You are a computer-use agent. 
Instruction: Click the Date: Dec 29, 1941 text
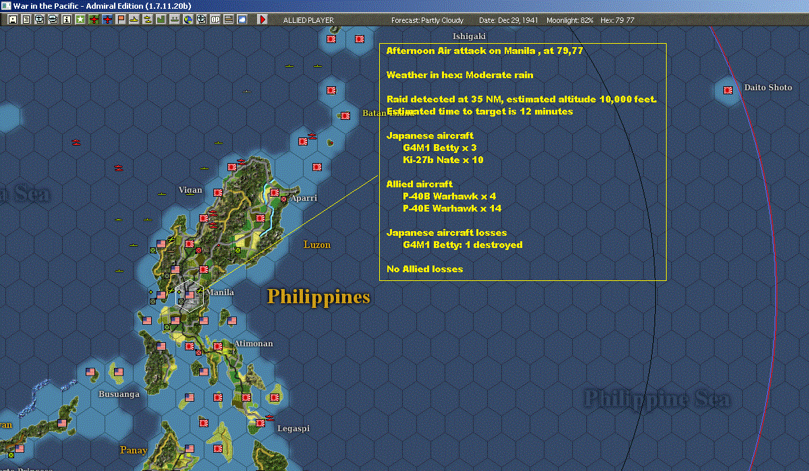click(508, 20)
